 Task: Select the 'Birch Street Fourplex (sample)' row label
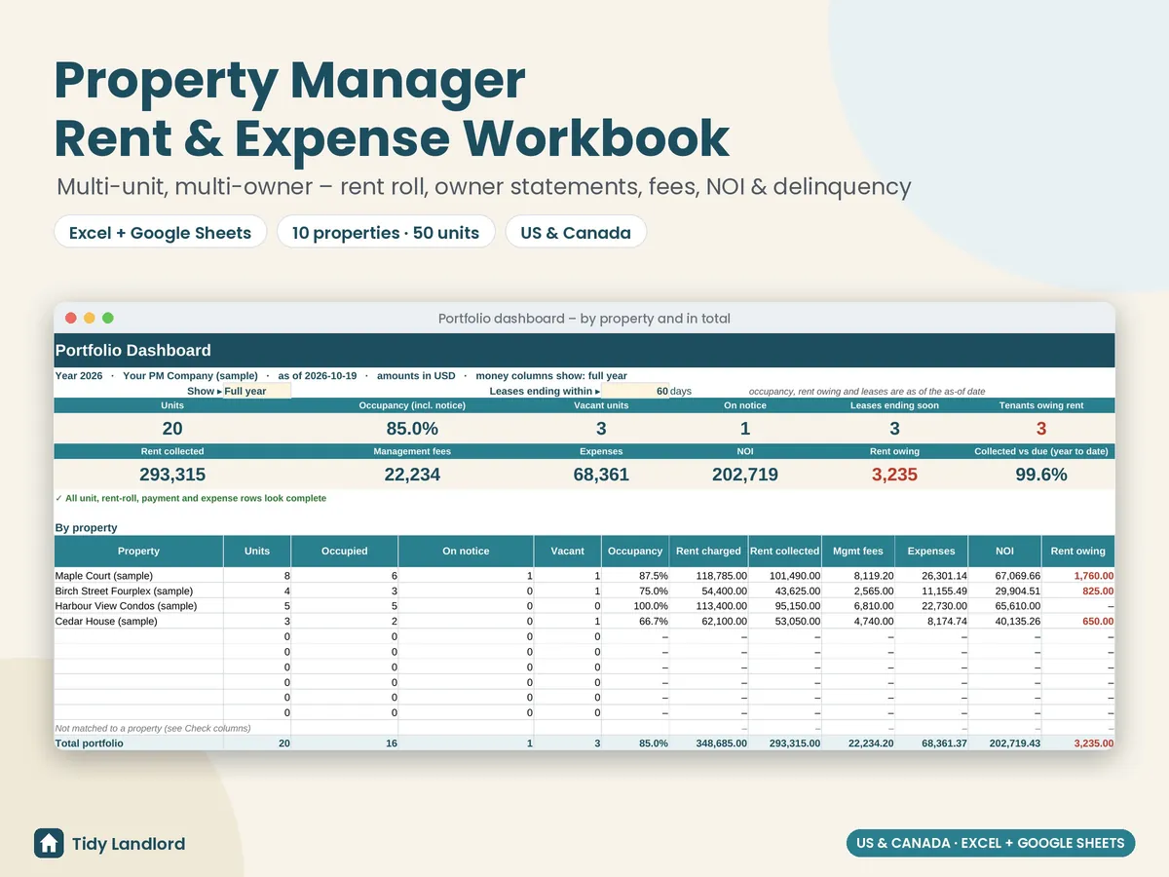tap(125, 591)
